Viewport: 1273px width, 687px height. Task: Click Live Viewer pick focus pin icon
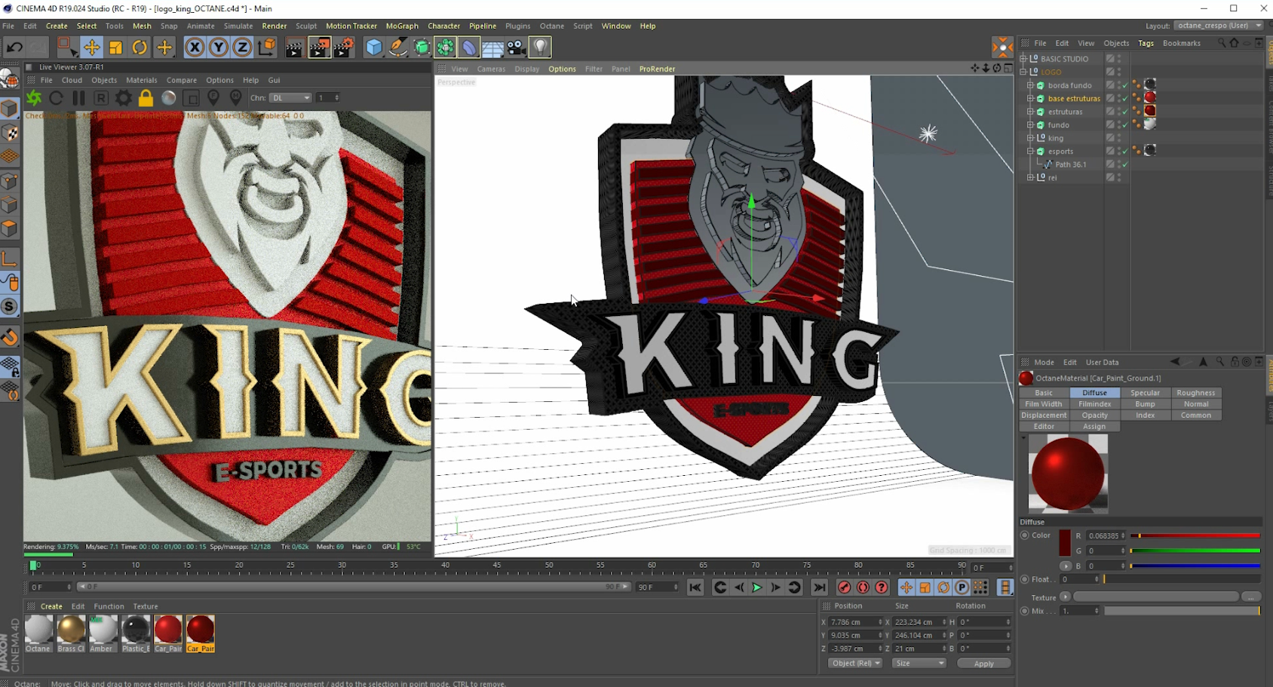click(213, 98)
